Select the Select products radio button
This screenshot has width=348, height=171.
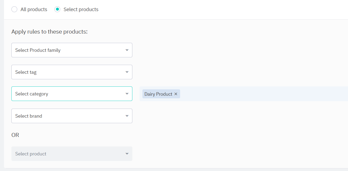click(57, 10)
